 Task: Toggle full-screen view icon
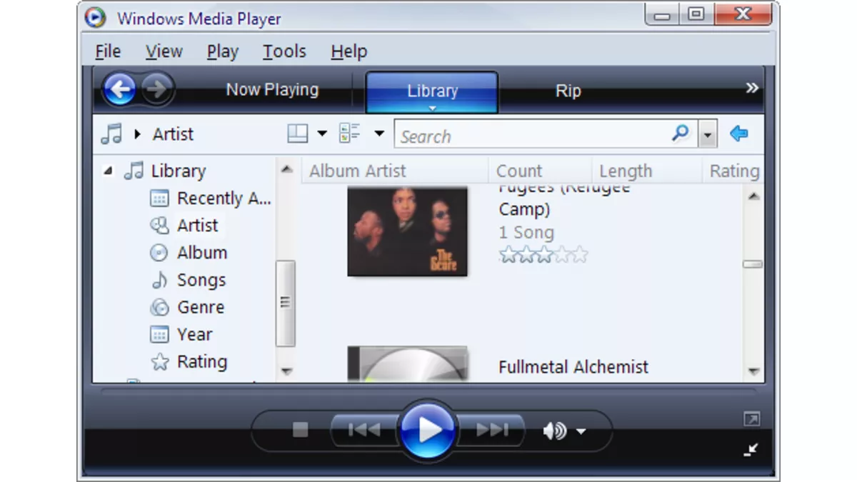click(x=751, y=419)
